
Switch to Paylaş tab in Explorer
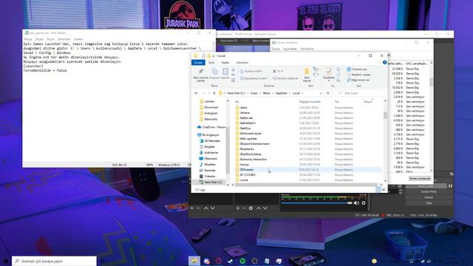pos(225,62)
